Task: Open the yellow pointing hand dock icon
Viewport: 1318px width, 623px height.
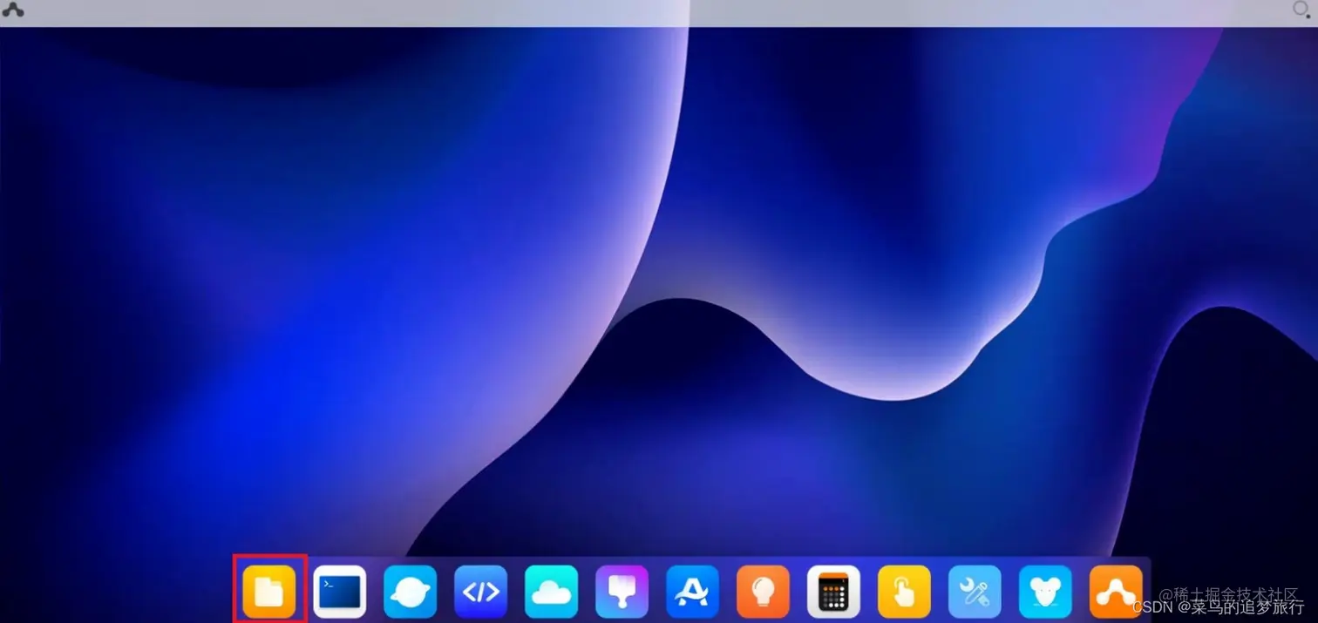Action: (905, 592)
